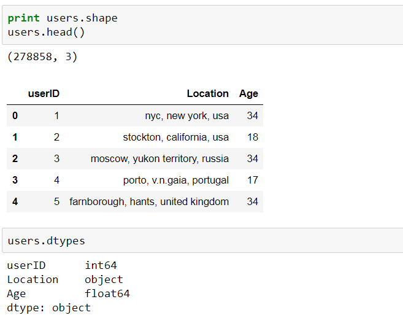Click the int64 dtype output text
This screenshot has height=318, width=403.
point(101,265)
